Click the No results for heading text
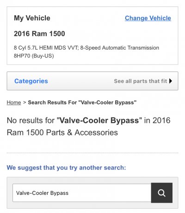 88,126
